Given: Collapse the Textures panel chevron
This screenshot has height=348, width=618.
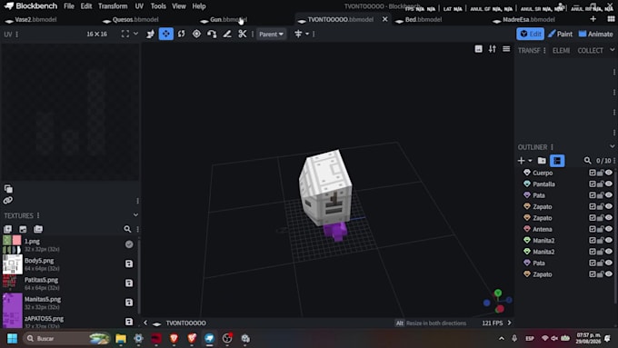Looking at the screenshot, I should coord(135,215).
